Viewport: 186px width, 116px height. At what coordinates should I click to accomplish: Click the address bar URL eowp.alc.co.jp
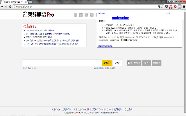pyautogui.click(x=24, y=7)
